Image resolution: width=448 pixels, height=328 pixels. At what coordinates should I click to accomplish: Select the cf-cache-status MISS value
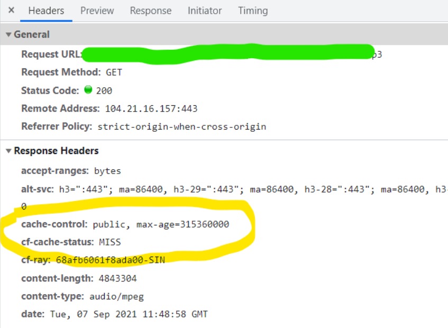[x=110, y=242]
